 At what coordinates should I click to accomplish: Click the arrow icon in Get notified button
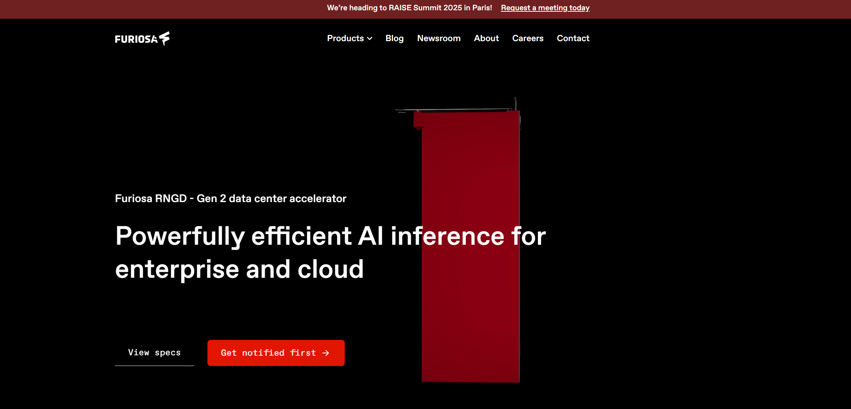[x=326, y=353]
